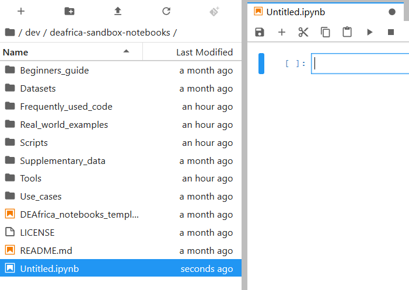Run the selected cell
409x290 pixels.
(369, 32)
